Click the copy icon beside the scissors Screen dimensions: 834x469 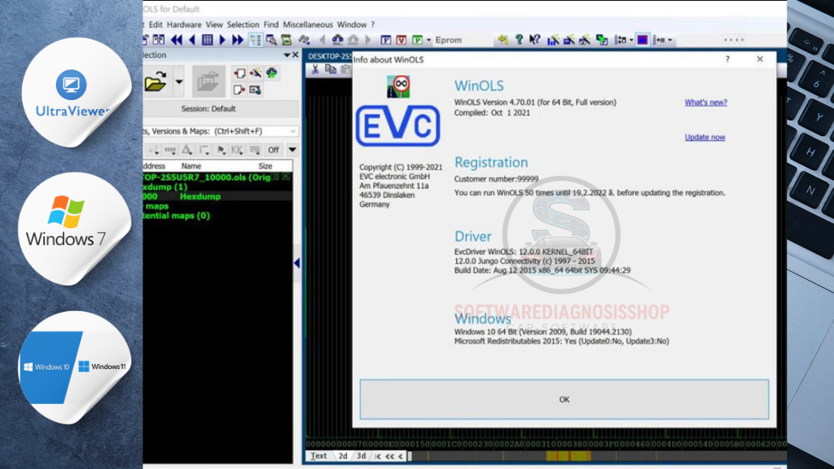pyautogui.click(x=330, y=69)
